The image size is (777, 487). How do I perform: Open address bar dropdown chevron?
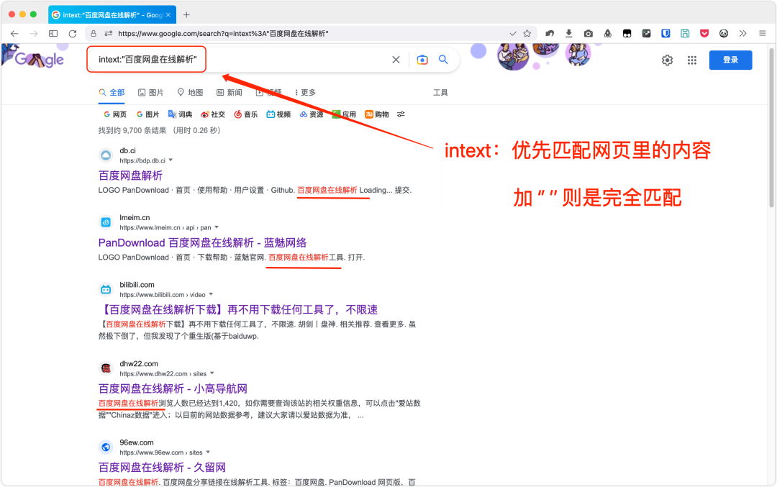tap(513, 34)
